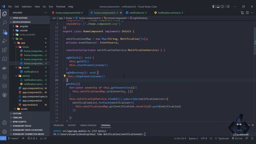Click the remote window status icon
The height and width of the screenshot is (144, 256).
[x=3, y=138]
